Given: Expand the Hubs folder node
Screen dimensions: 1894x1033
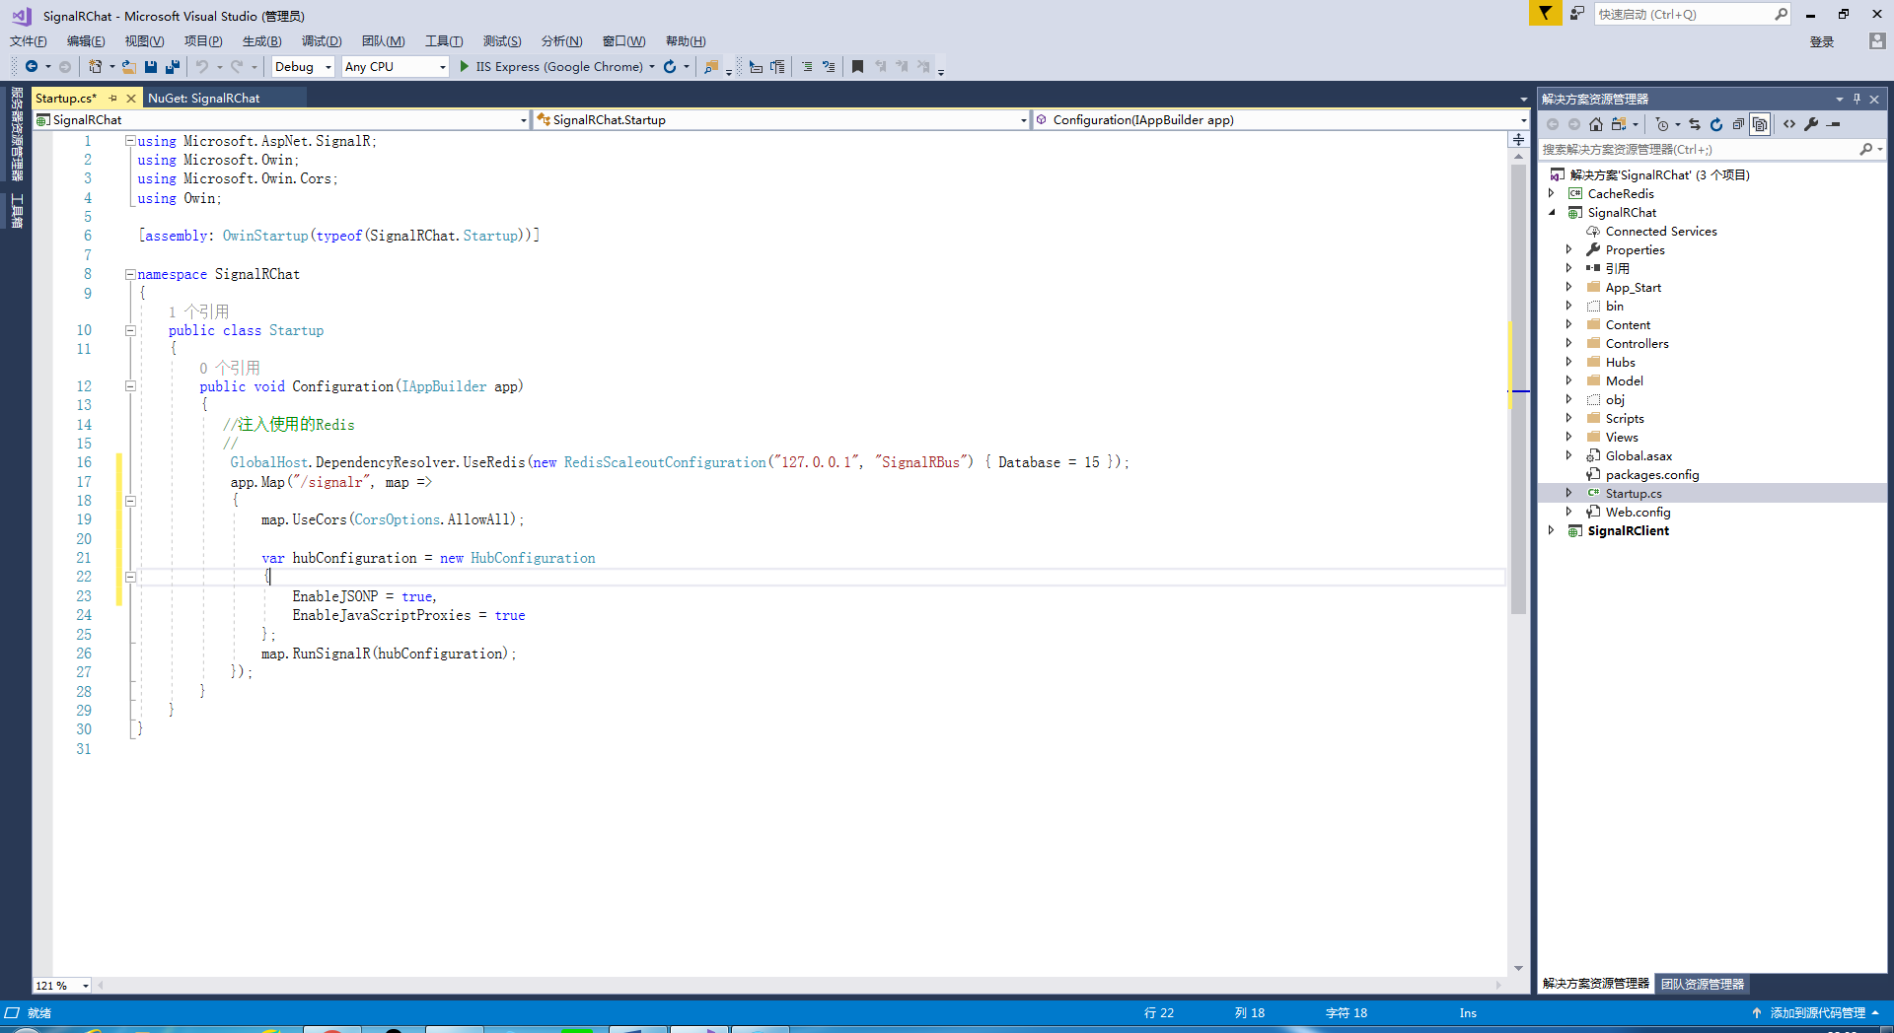Looking at the screenshot, I should click(1569, 362).
